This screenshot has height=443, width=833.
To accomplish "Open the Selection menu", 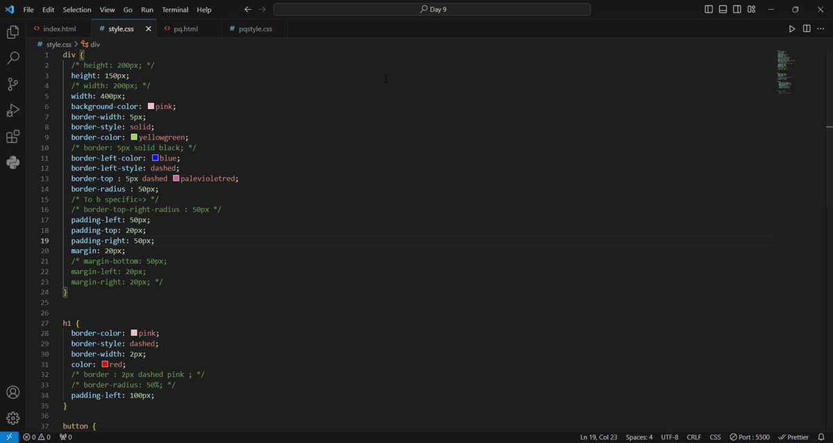I will pyautogui.click(x=77, y=10).
